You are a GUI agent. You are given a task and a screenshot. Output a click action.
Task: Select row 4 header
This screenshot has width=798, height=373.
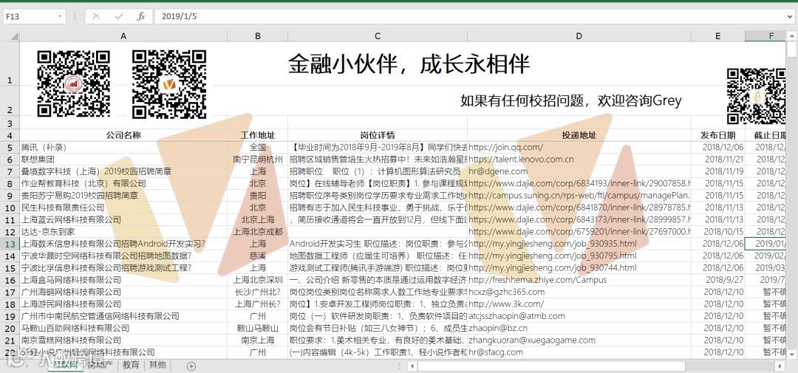(10, 135)
